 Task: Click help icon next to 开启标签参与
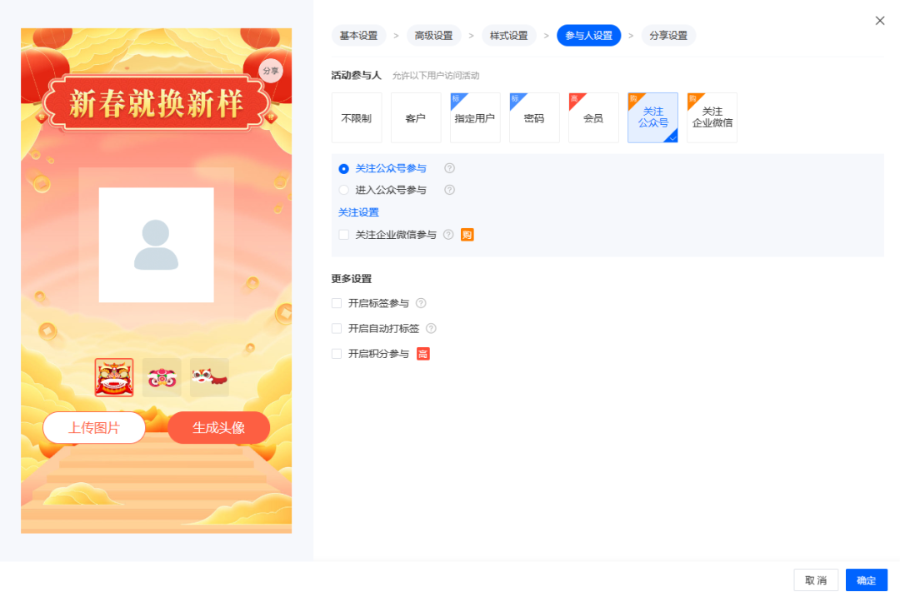[421, 303]
